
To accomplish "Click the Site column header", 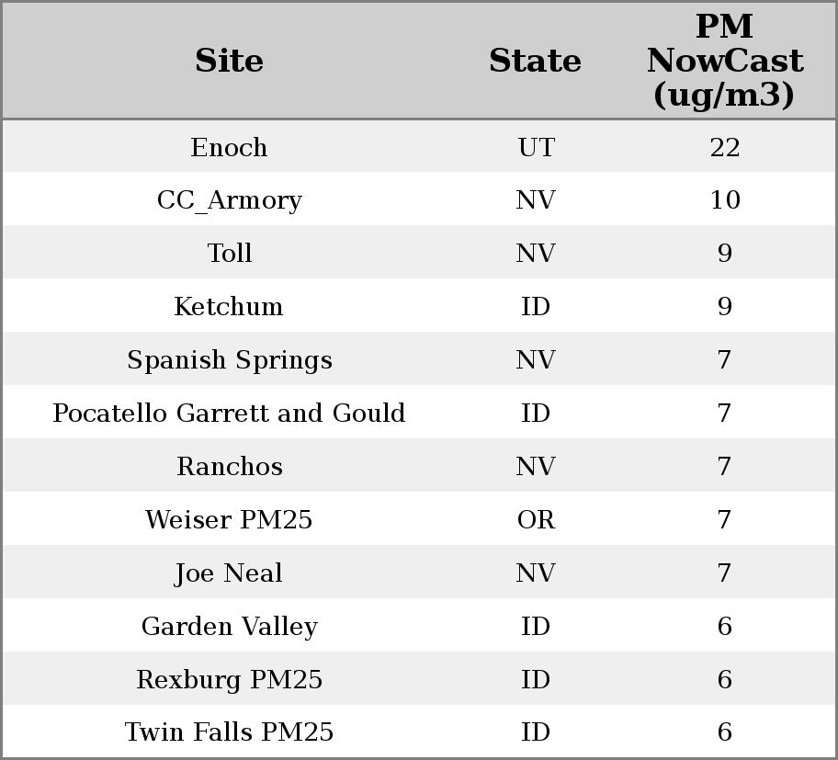I will click(229, 61).
